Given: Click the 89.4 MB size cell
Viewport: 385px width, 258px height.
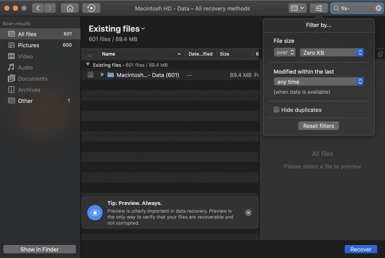Looking at the screenshot, I should [x=240, y=75].
